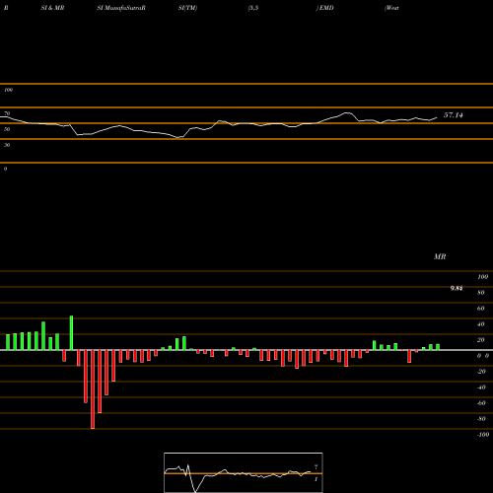Click the MR panel title
The width and height of the screenshot is (493, 493).
point(440,256)
